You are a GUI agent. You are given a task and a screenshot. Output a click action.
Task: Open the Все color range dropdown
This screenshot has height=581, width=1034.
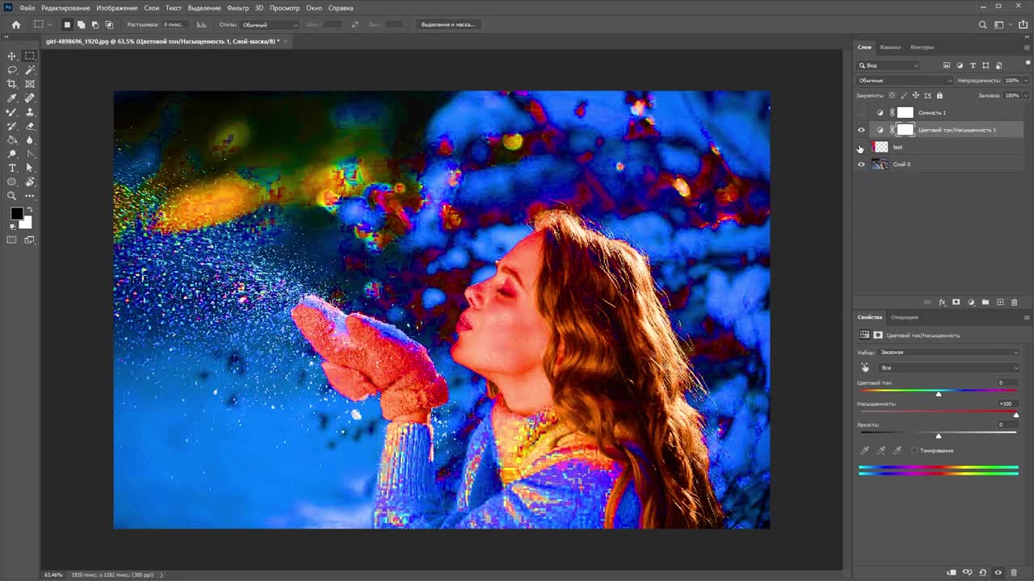click(x=948, y=368)
